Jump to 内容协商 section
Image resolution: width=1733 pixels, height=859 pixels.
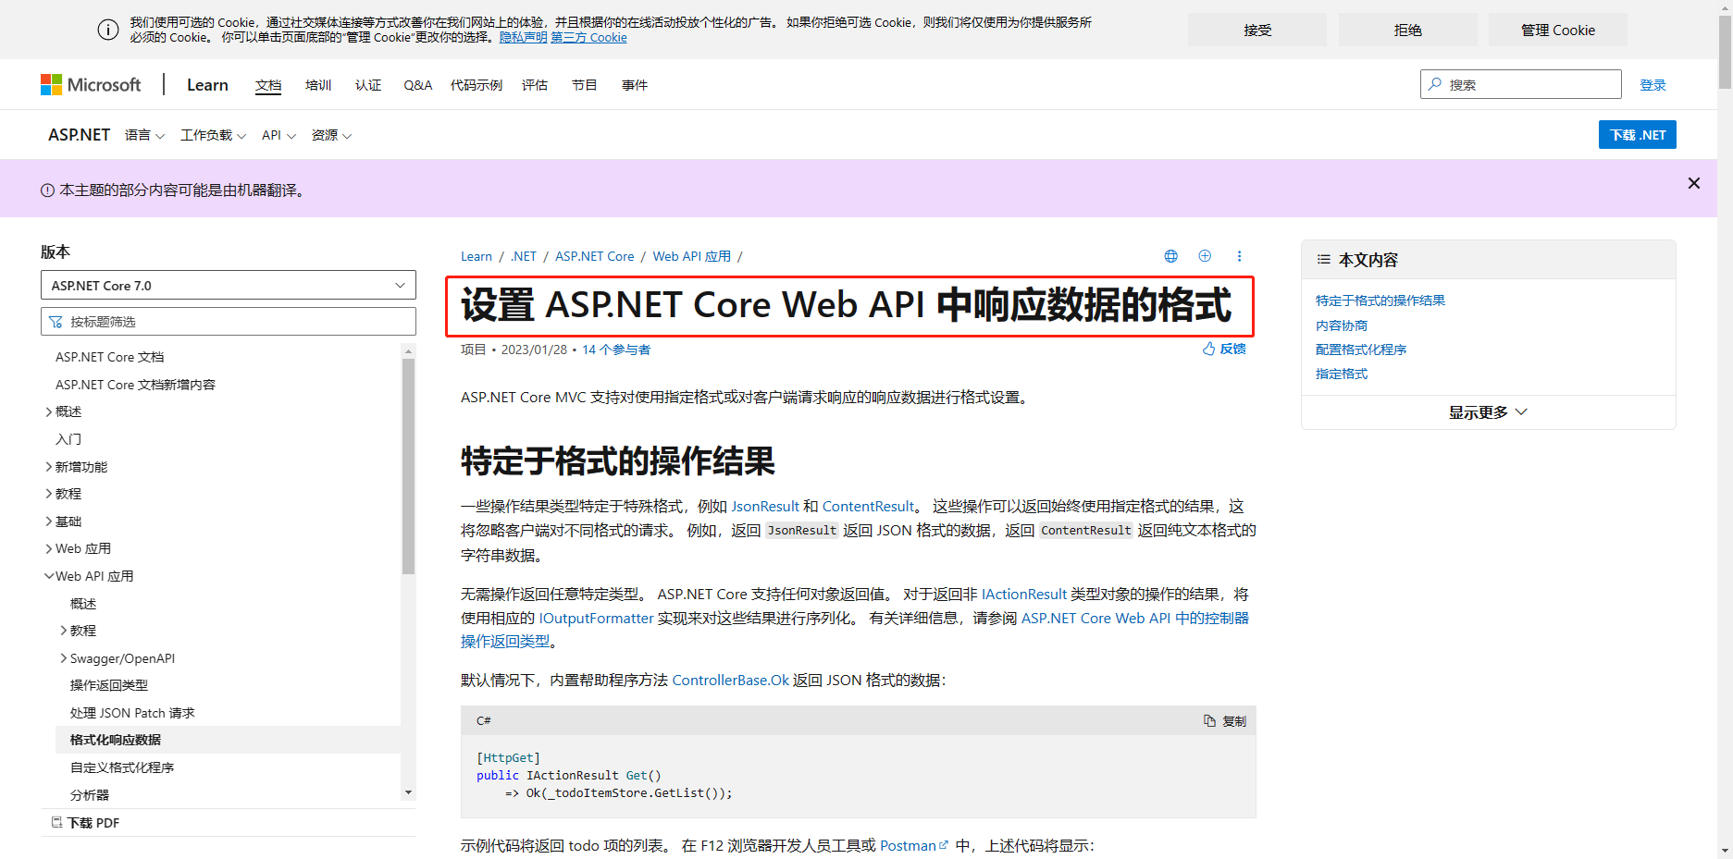(1342, 325)
